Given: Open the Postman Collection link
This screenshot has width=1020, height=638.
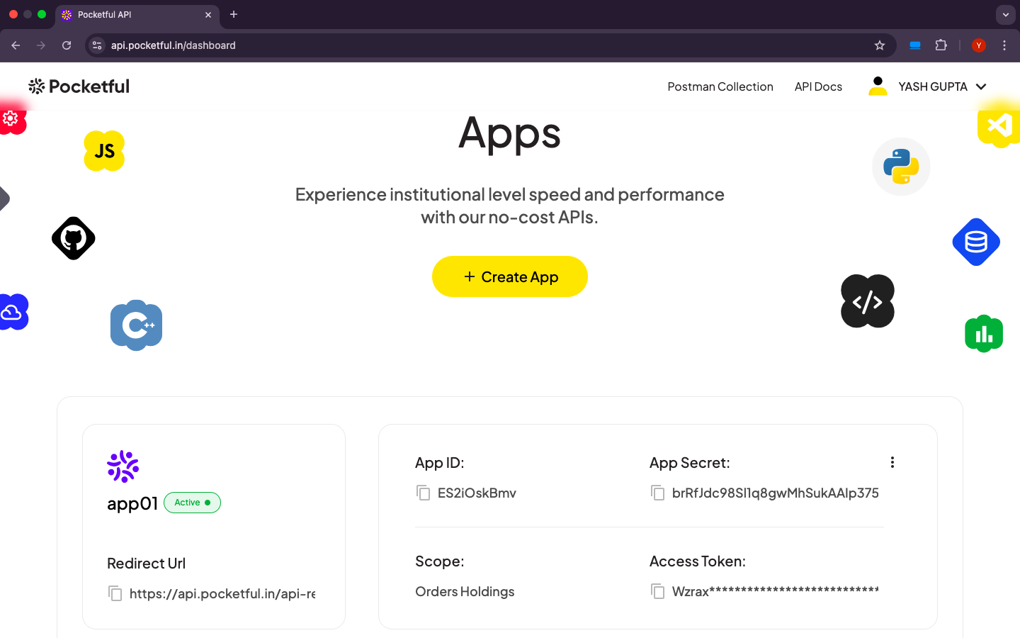Looking at the screenshot, I should click(720, 86).
